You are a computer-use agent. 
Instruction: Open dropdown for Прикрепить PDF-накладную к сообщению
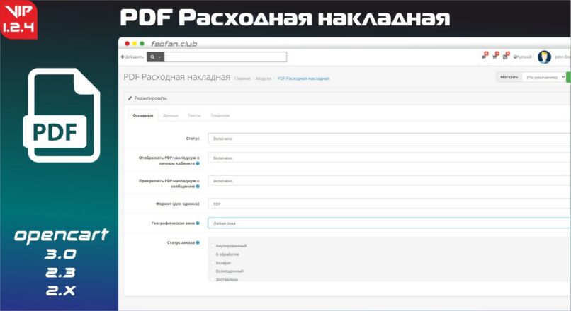[x=389, y=180]
